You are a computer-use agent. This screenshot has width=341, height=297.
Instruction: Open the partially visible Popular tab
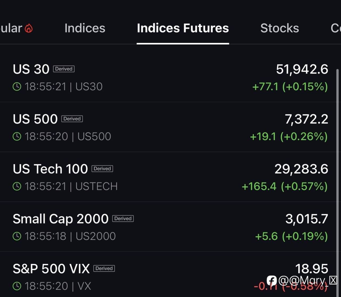click(x=11, y=28)
